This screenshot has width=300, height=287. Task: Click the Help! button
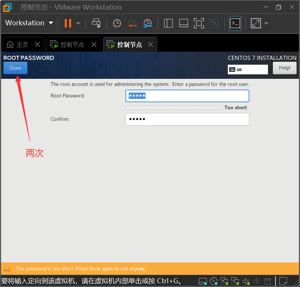[284, 68]
